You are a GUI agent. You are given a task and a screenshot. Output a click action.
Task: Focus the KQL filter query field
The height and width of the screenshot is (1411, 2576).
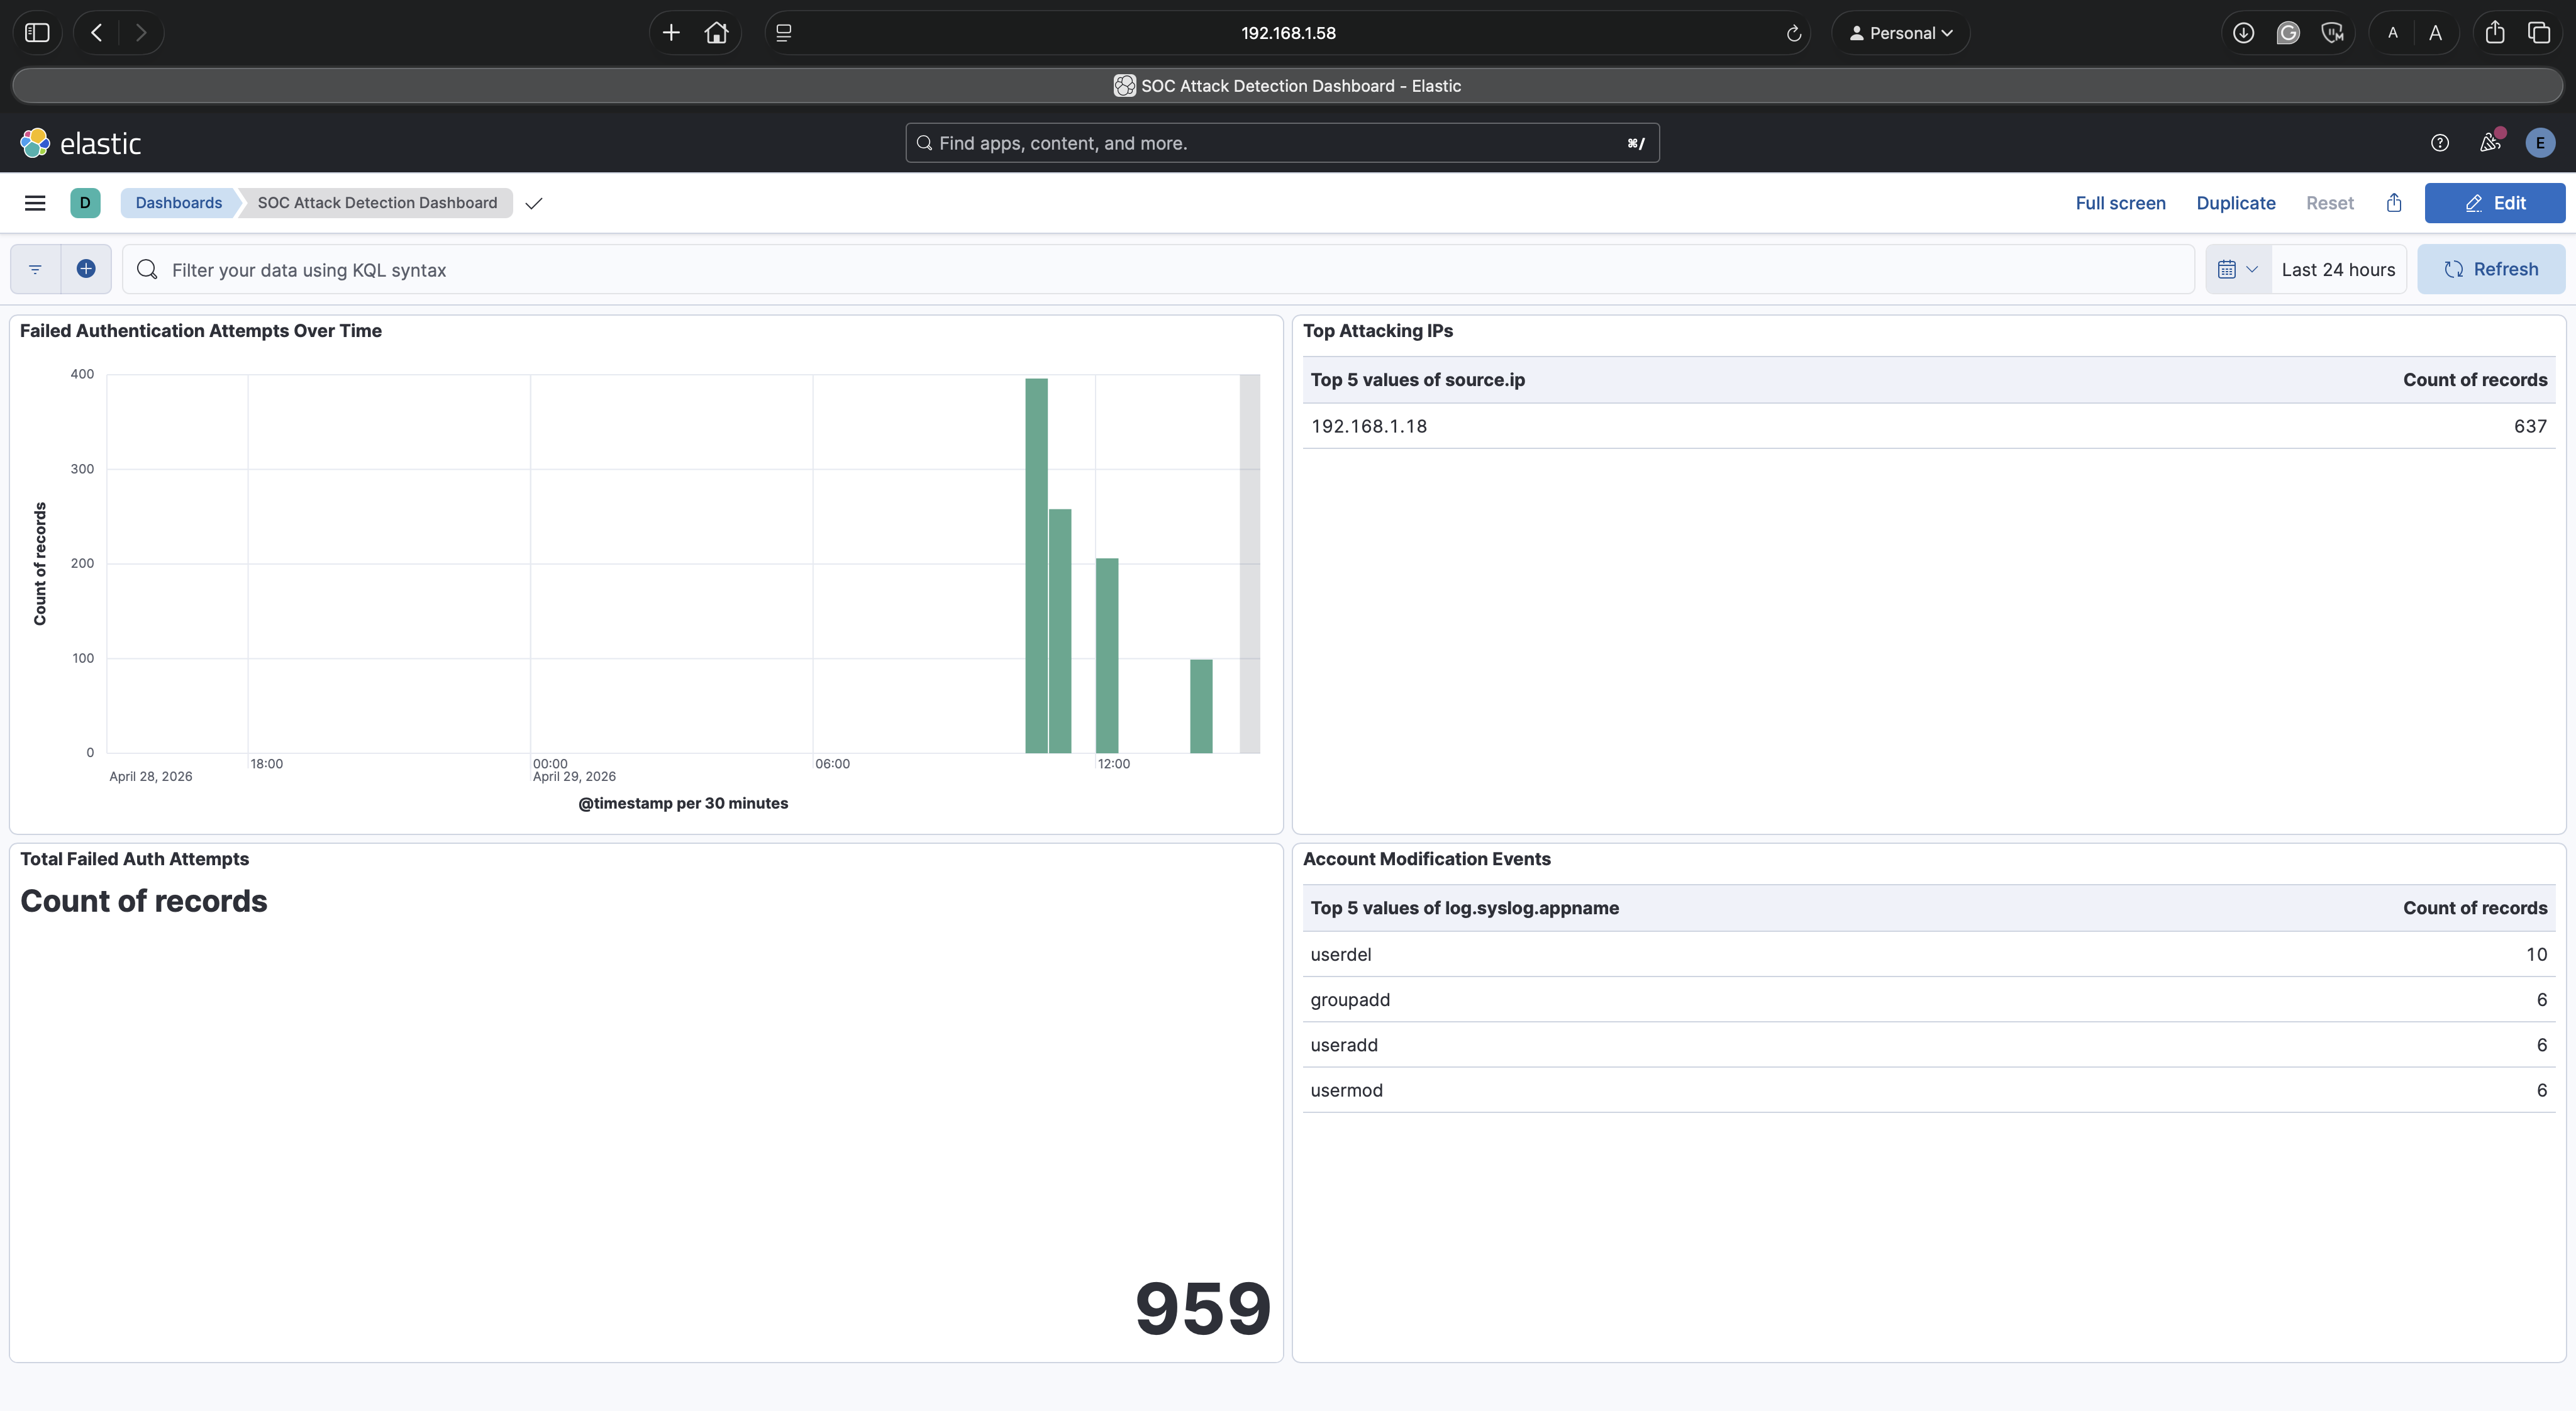1158,270
